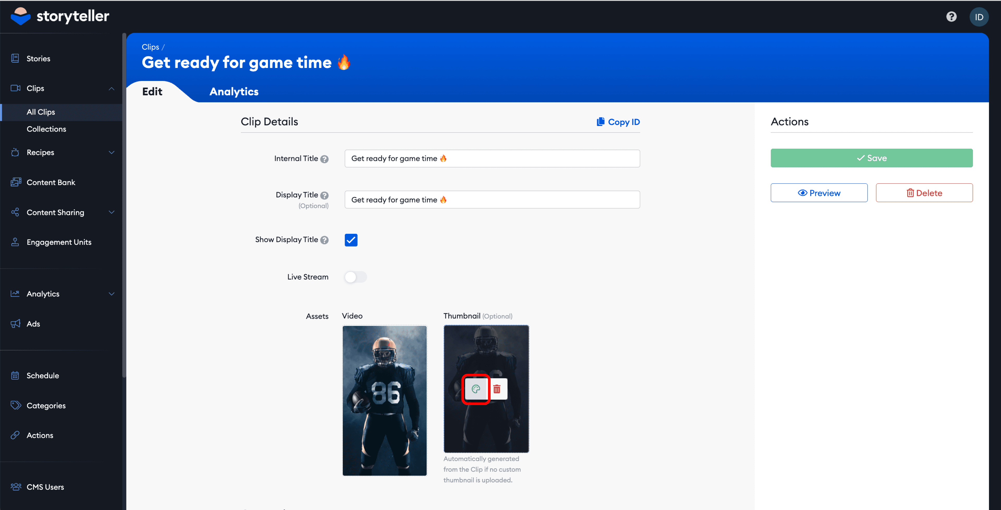Viewport: 1001px width, 510px height.
Task: Click Internal Title help icon
Action: coord(325,159)
